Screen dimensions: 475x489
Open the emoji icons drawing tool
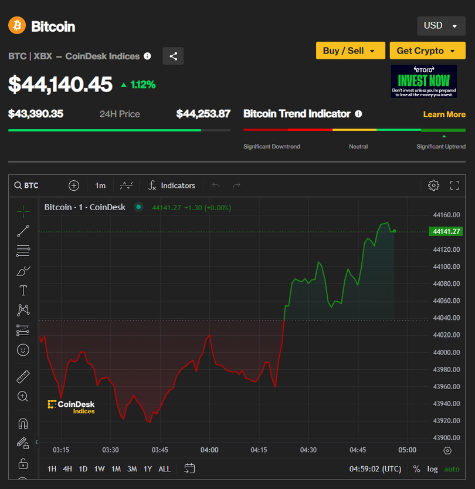point(23,350)
